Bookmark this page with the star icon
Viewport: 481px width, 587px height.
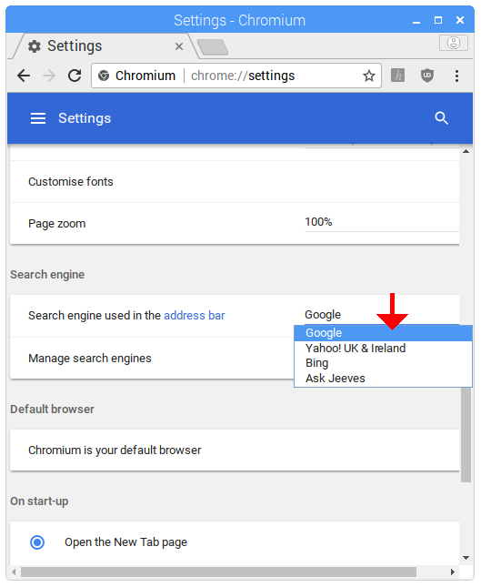coord(369,76)
